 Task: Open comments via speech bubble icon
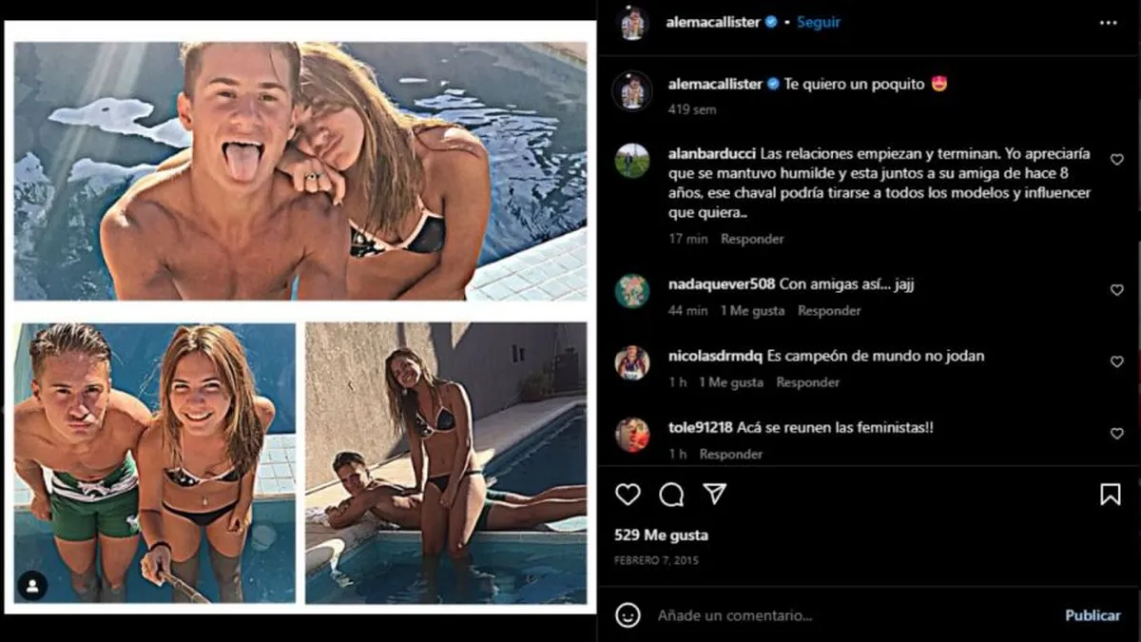671,495
